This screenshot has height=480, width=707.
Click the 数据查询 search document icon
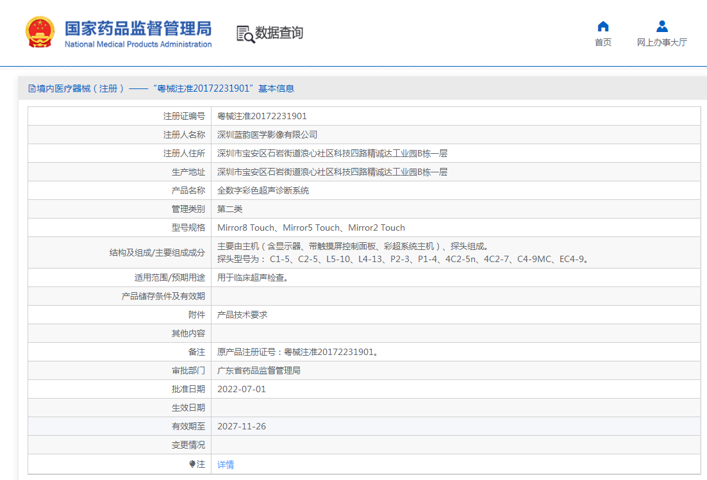(245, 34)
